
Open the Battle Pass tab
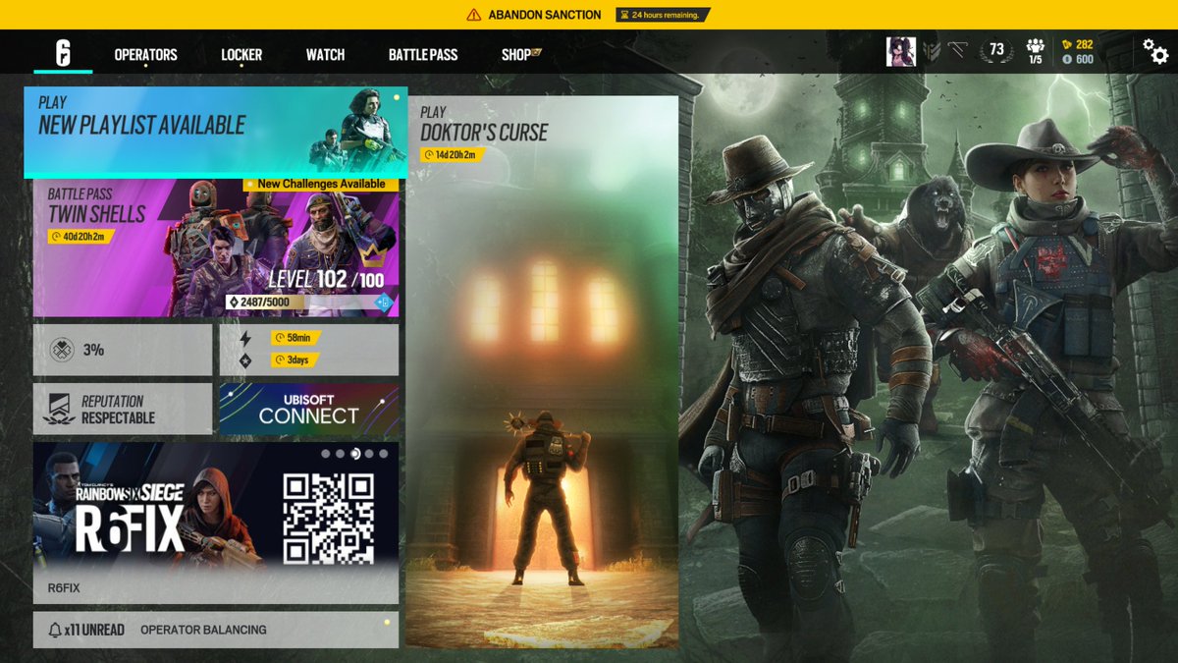click(x=423, y=55)
